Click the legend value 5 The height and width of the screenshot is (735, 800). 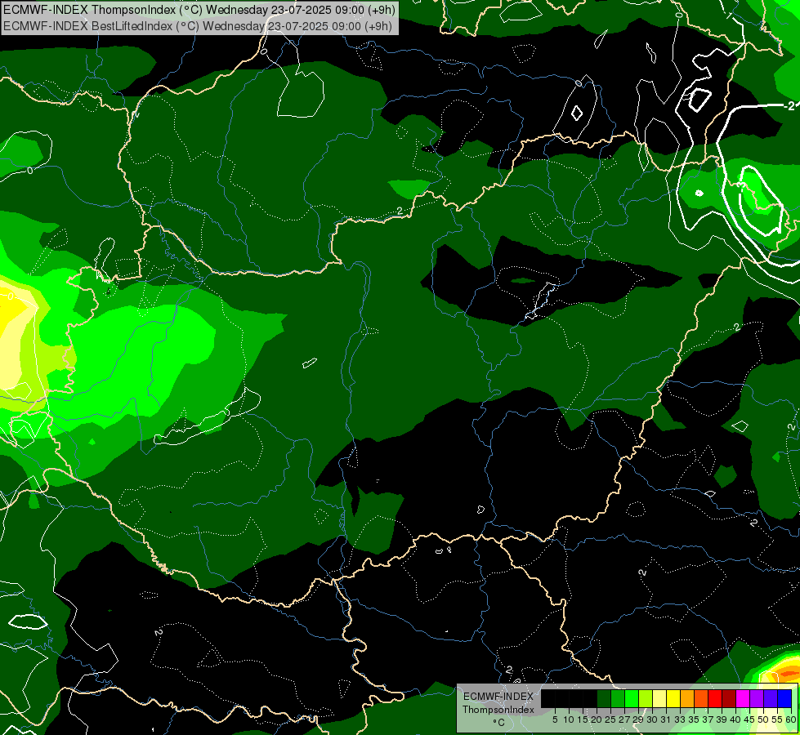point(555,719)
